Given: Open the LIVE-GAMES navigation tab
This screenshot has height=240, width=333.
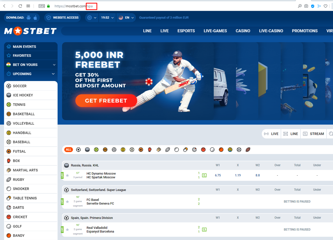Looking at the screenshot, I should tap(215, 31).
